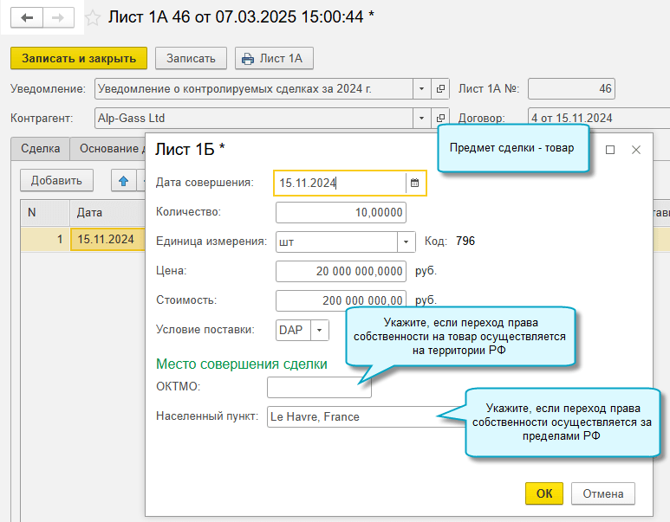Confirm the dialog with OK
The height and width of the screenshot is (522, 670).
pos(543,493)
